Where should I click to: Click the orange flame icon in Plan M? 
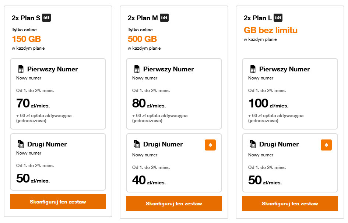pos(210,145)
